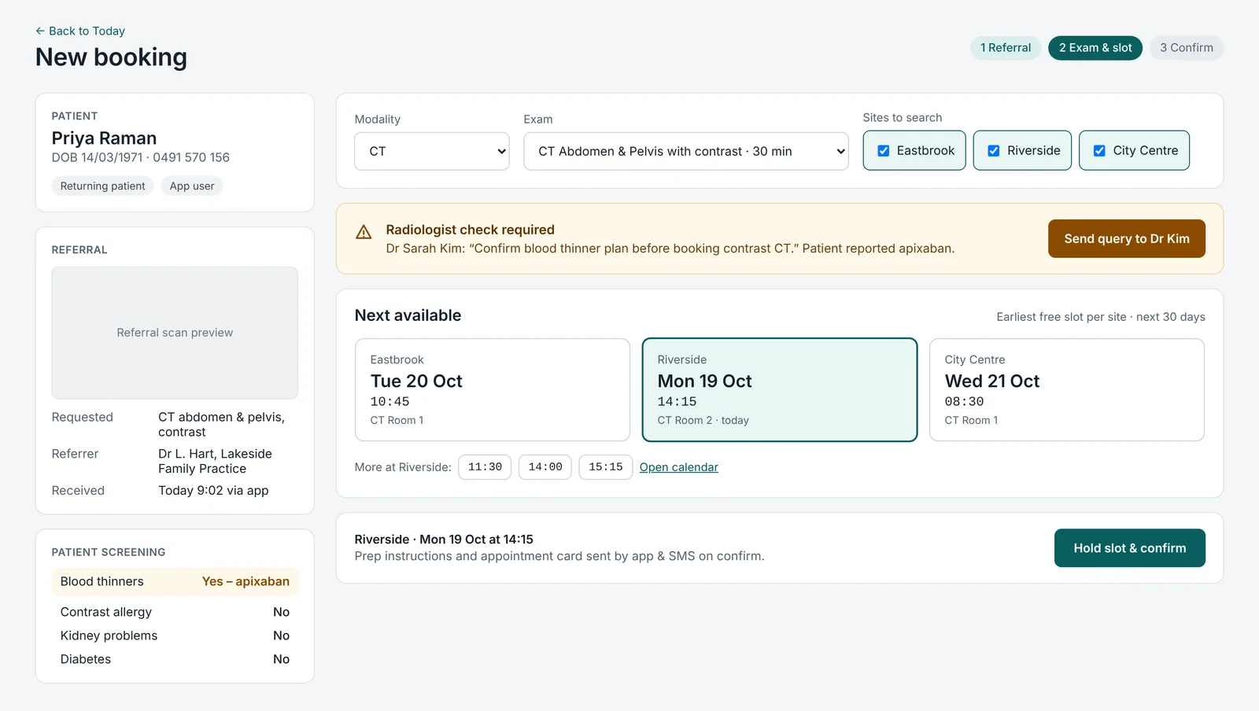Pick the 11:30 Riverside time slot
This screenshot has width=1259, height=711.
tap(486, 467)
